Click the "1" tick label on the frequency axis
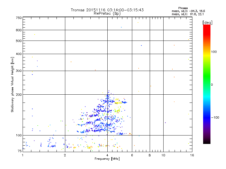 (x=23, y=155)
